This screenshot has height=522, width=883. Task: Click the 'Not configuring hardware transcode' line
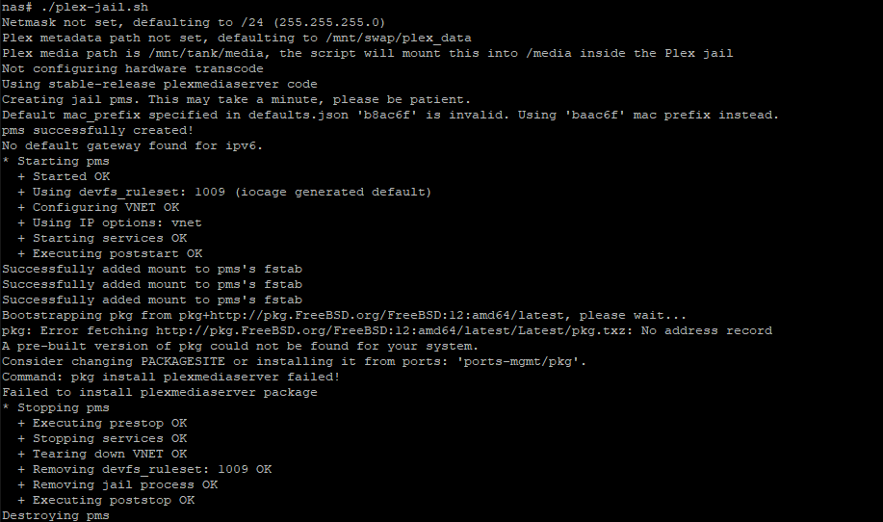pos(132,68)
